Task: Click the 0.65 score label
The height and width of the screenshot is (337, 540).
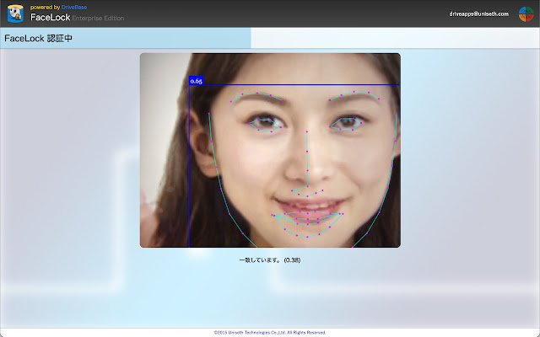Action: coord(197,81)
